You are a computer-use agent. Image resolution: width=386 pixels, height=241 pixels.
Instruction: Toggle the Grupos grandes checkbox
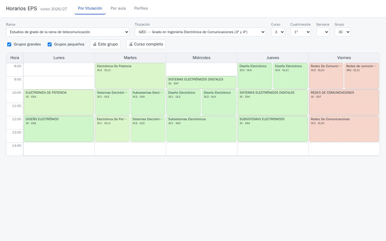pyautogui.click(x=9, y=44)
